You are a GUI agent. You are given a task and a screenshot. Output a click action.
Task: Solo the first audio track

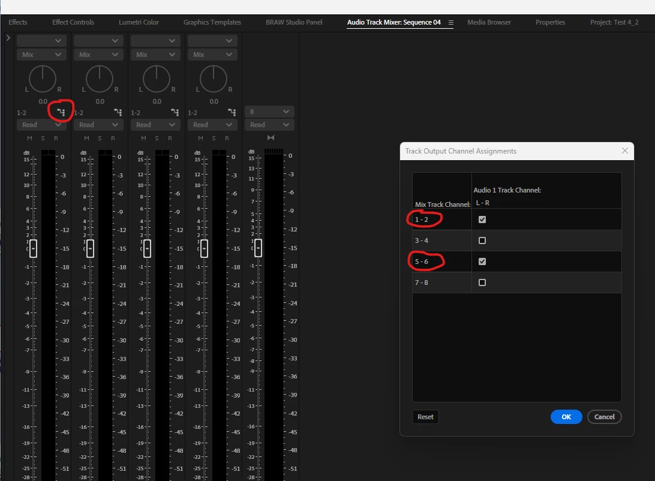[x=43, y=138]
